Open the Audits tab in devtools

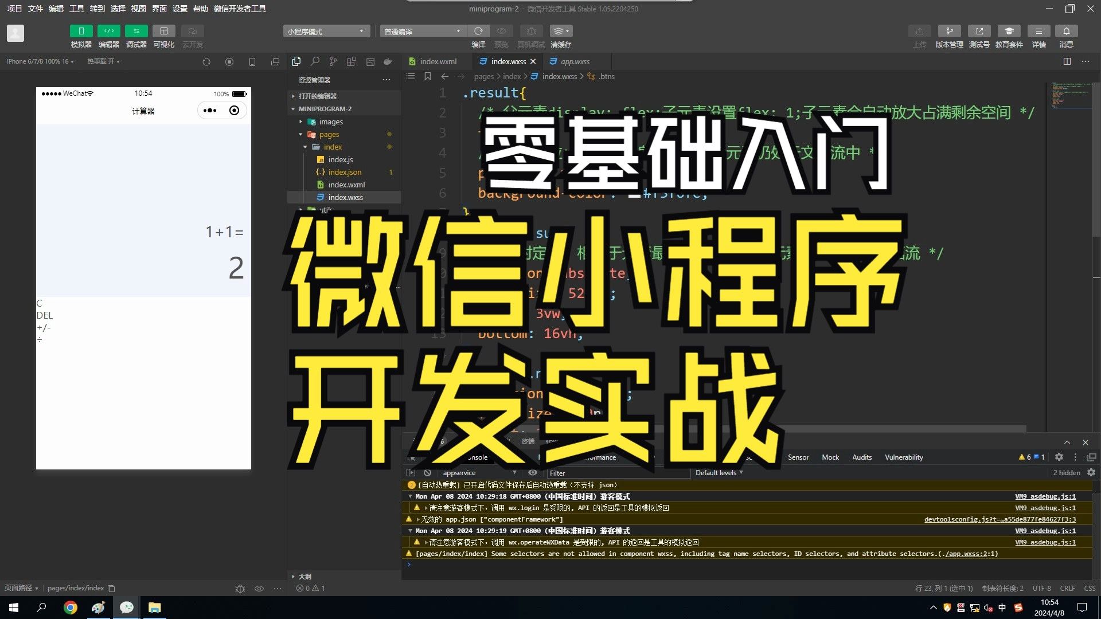(x=862, y=457)
